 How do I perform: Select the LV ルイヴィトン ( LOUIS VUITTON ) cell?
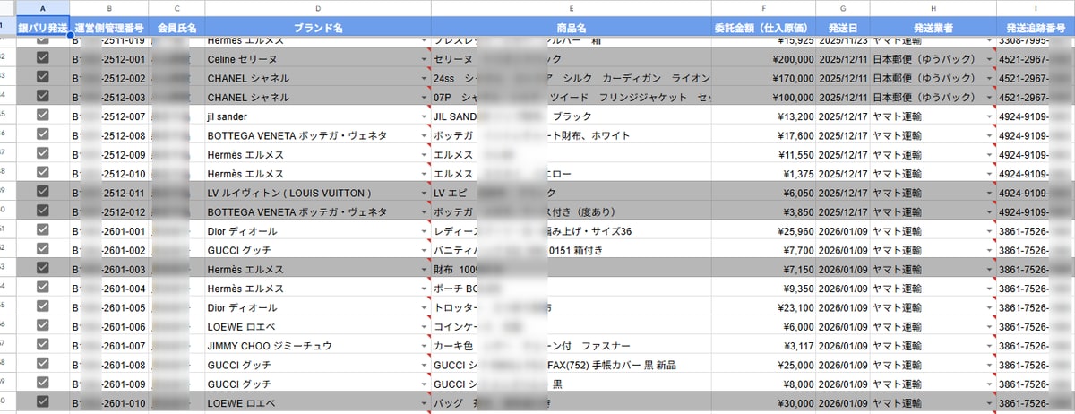click(317, 193)
